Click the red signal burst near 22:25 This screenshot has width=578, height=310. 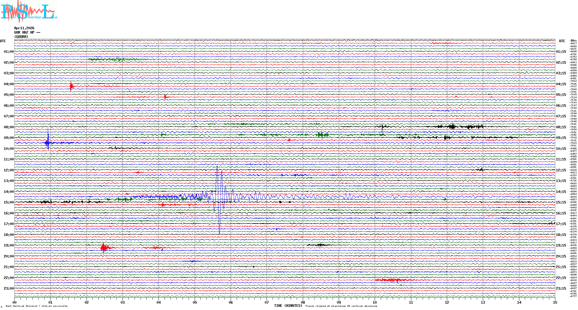point(393,280)
